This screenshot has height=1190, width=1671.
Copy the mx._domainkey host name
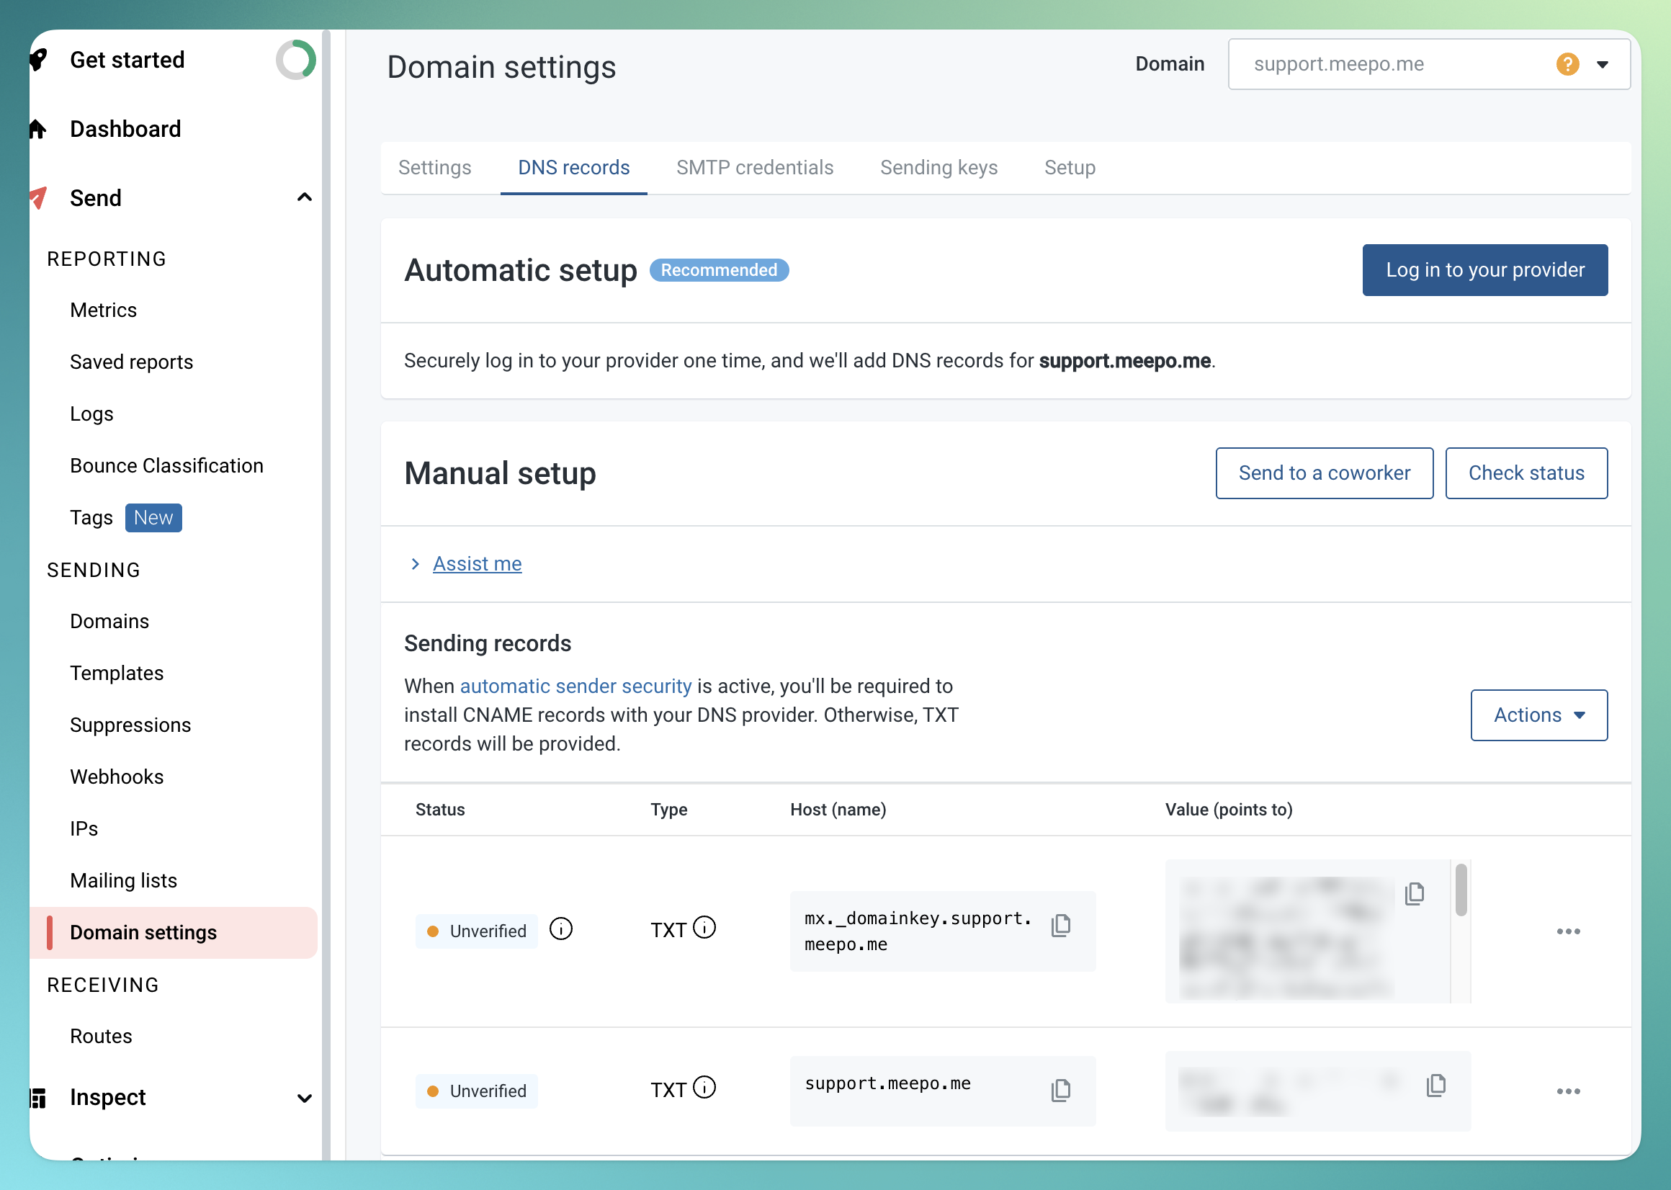[x=1060, y=926]
